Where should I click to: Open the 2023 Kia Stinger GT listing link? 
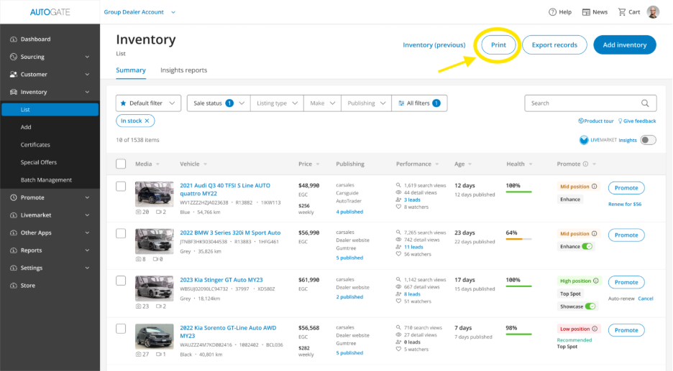click(x=221, y=280)
